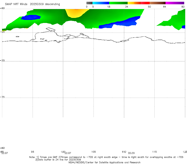
Task: Click the data buffer 24 hrs note
Action: 58,160
